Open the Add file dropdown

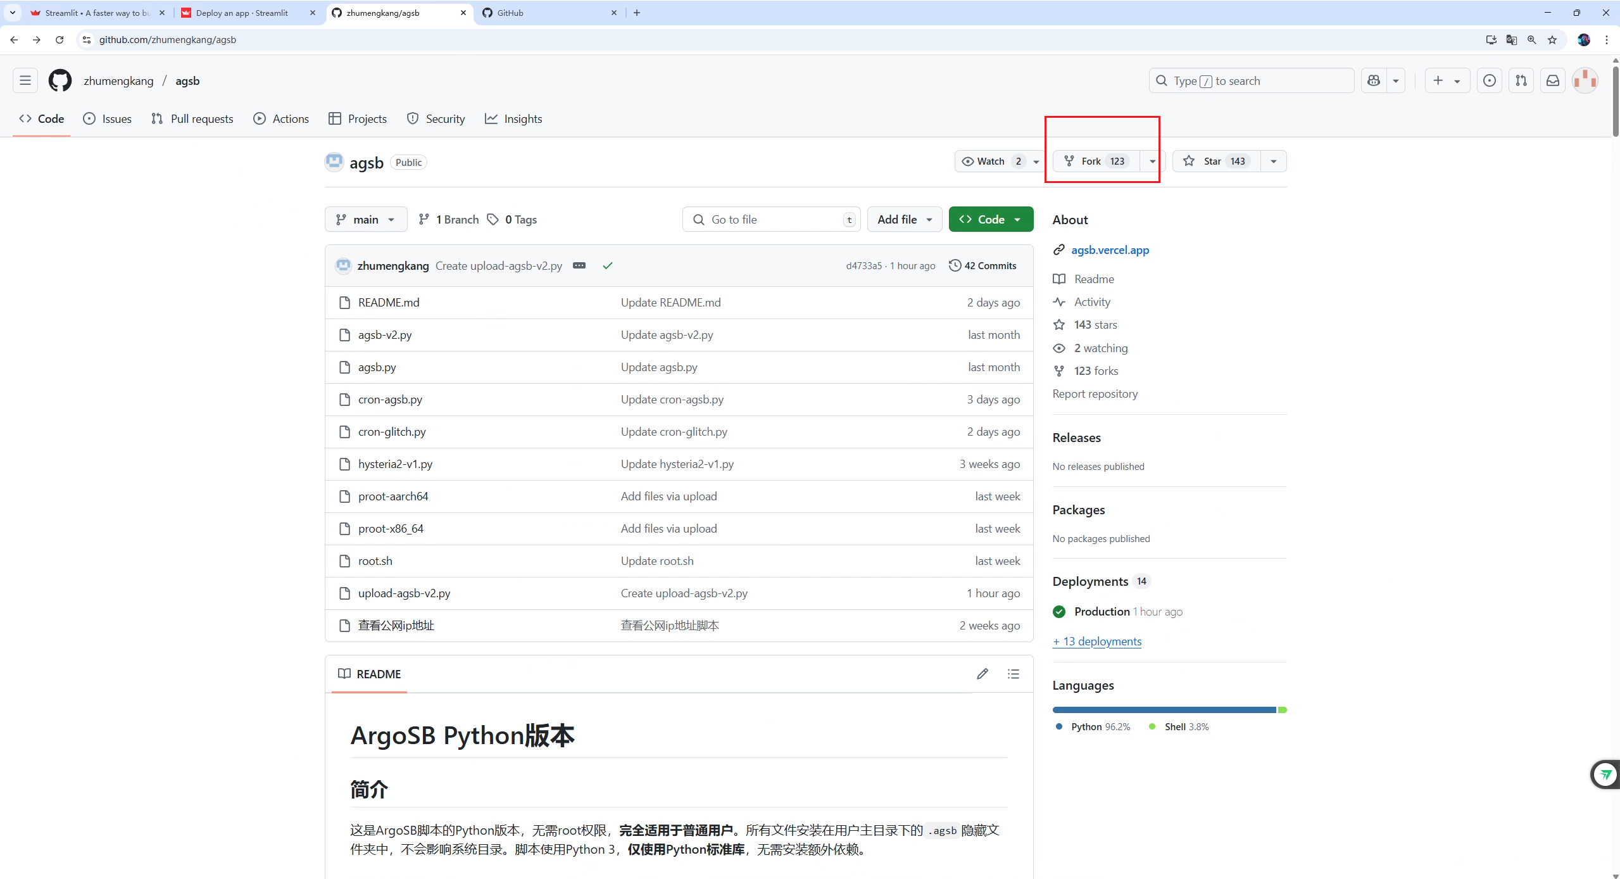(905, 219)
